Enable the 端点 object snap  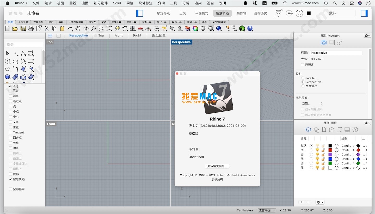[x=11, y=96]
